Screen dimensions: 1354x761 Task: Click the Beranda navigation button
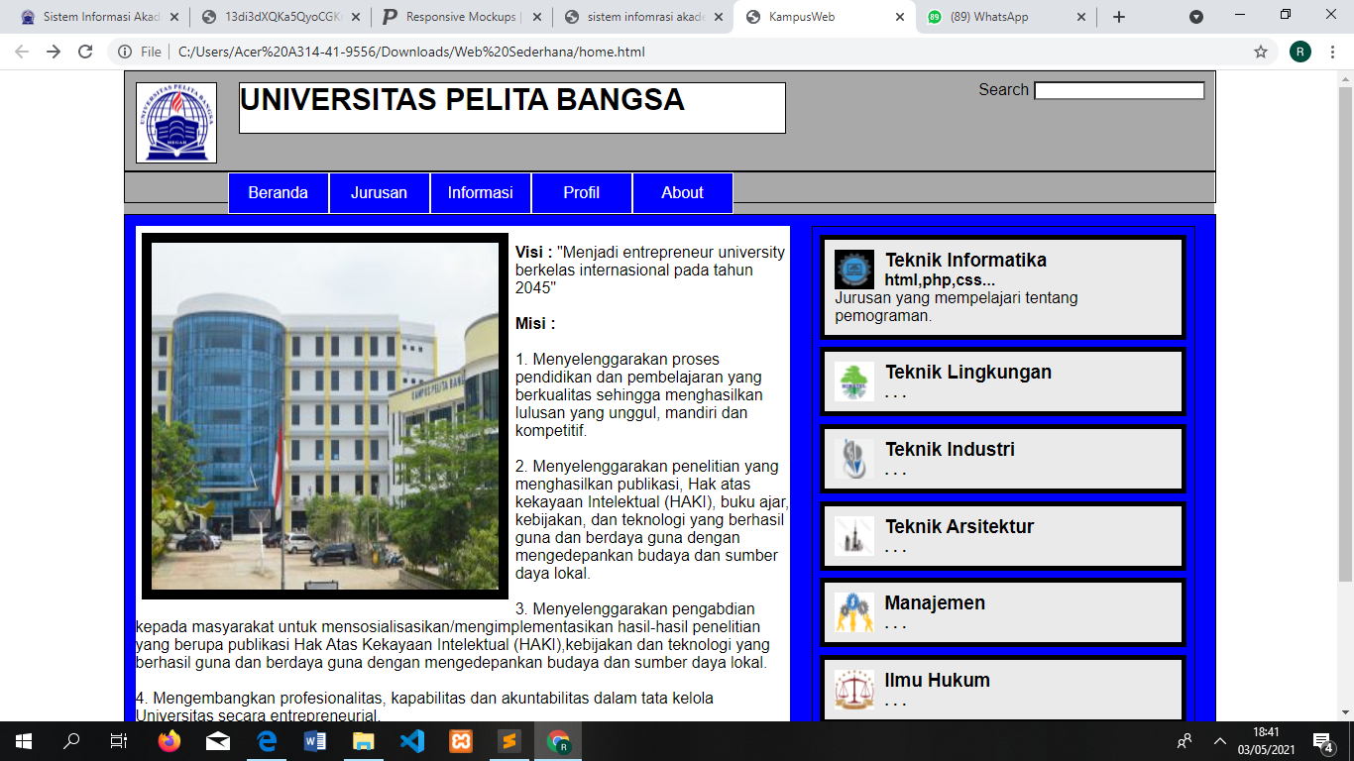click(x=279, y=192)
